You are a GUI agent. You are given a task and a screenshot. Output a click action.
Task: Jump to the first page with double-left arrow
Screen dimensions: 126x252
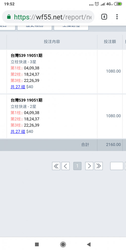tap(56, 166)
